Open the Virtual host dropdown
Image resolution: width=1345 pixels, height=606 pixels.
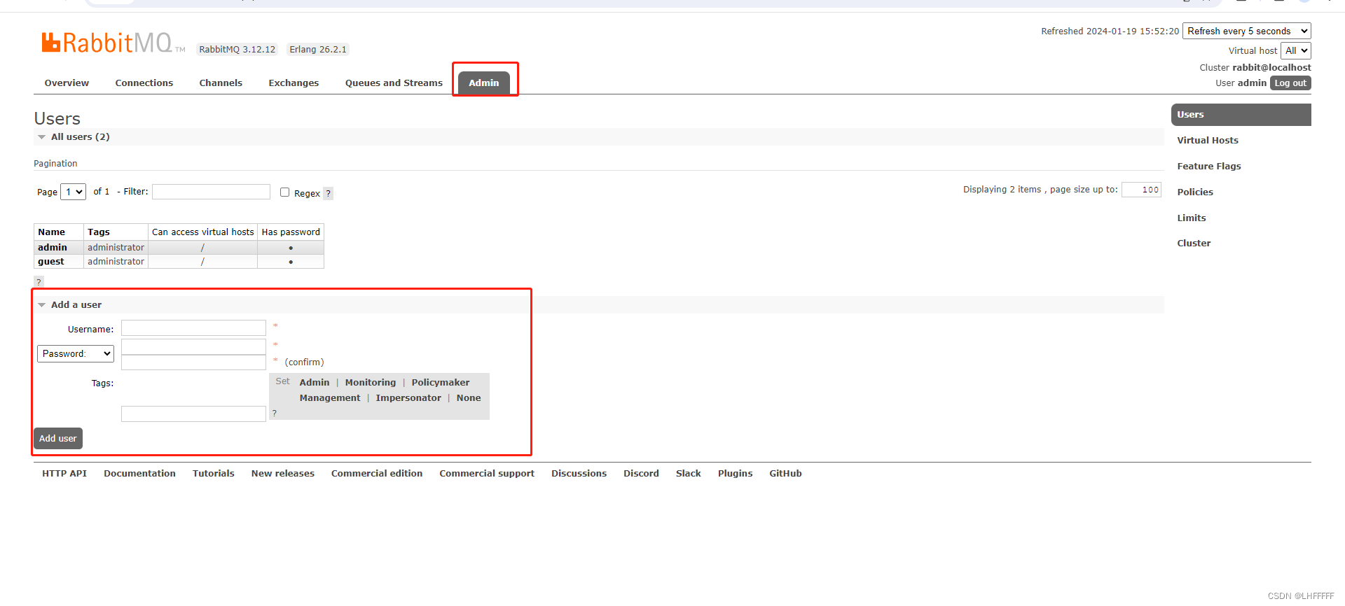[x=1296, y=50]
